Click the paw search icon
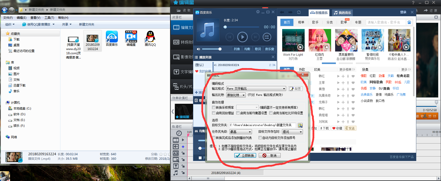441x181 pixels. click(x=409, y=22)
